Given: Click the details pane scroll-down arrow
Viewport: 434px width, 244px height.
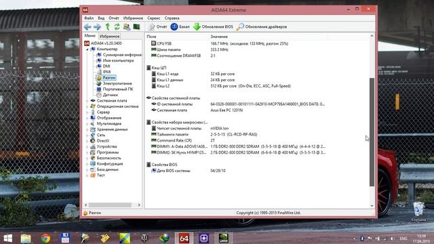Looking at the screenshot, I should [372, 206].
